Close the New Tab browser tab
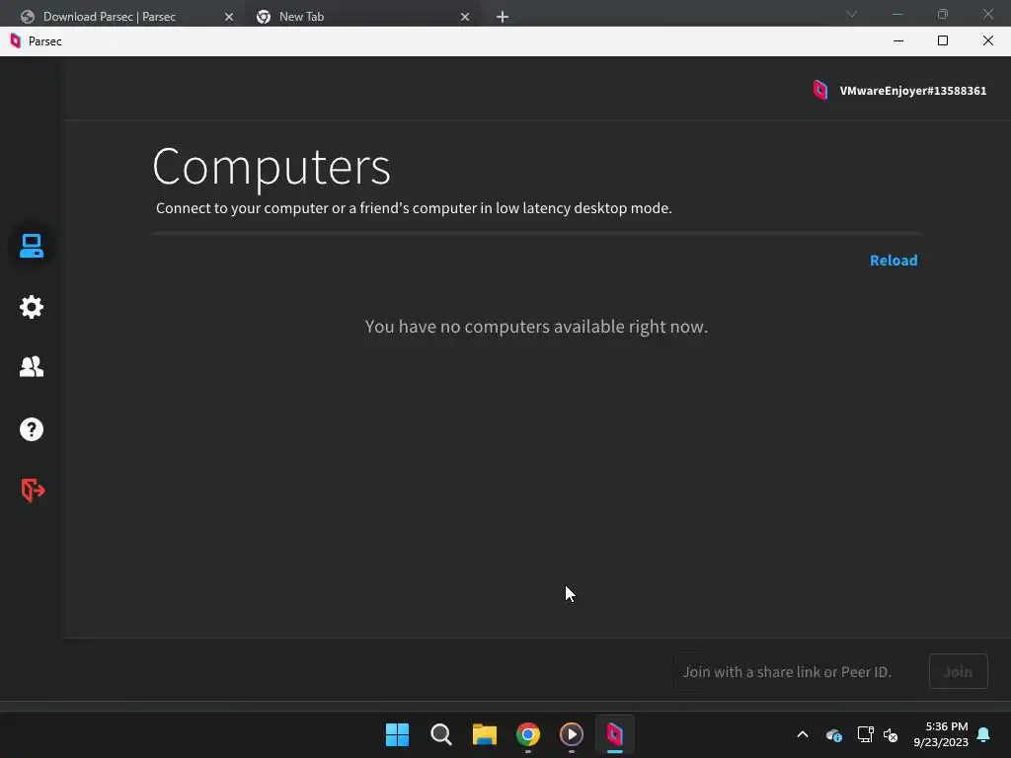Viewport: 1011px width, 758px height. click(465, 17)
